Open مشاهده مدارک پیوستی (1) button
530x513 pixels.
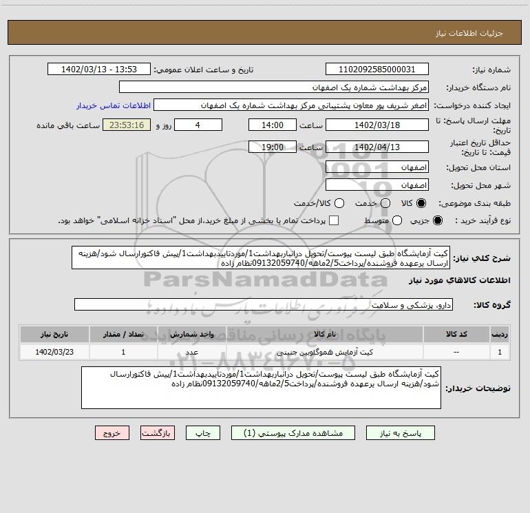point(293,433)
